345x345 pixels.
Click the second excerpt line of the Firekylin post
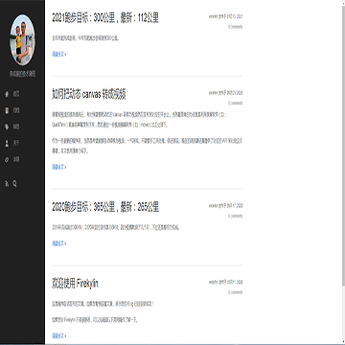coord(95,320)
